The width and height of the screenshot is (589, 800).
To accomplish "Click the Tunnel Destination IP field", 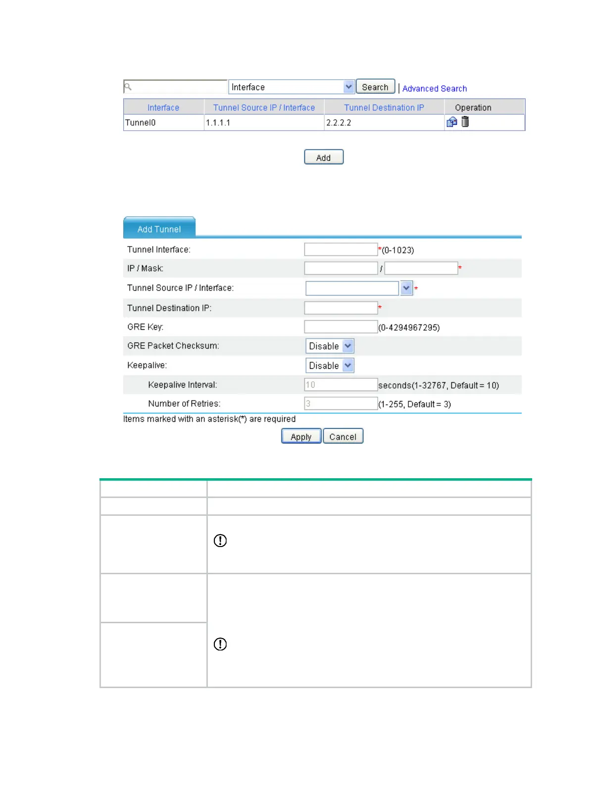I will (341, 308).
